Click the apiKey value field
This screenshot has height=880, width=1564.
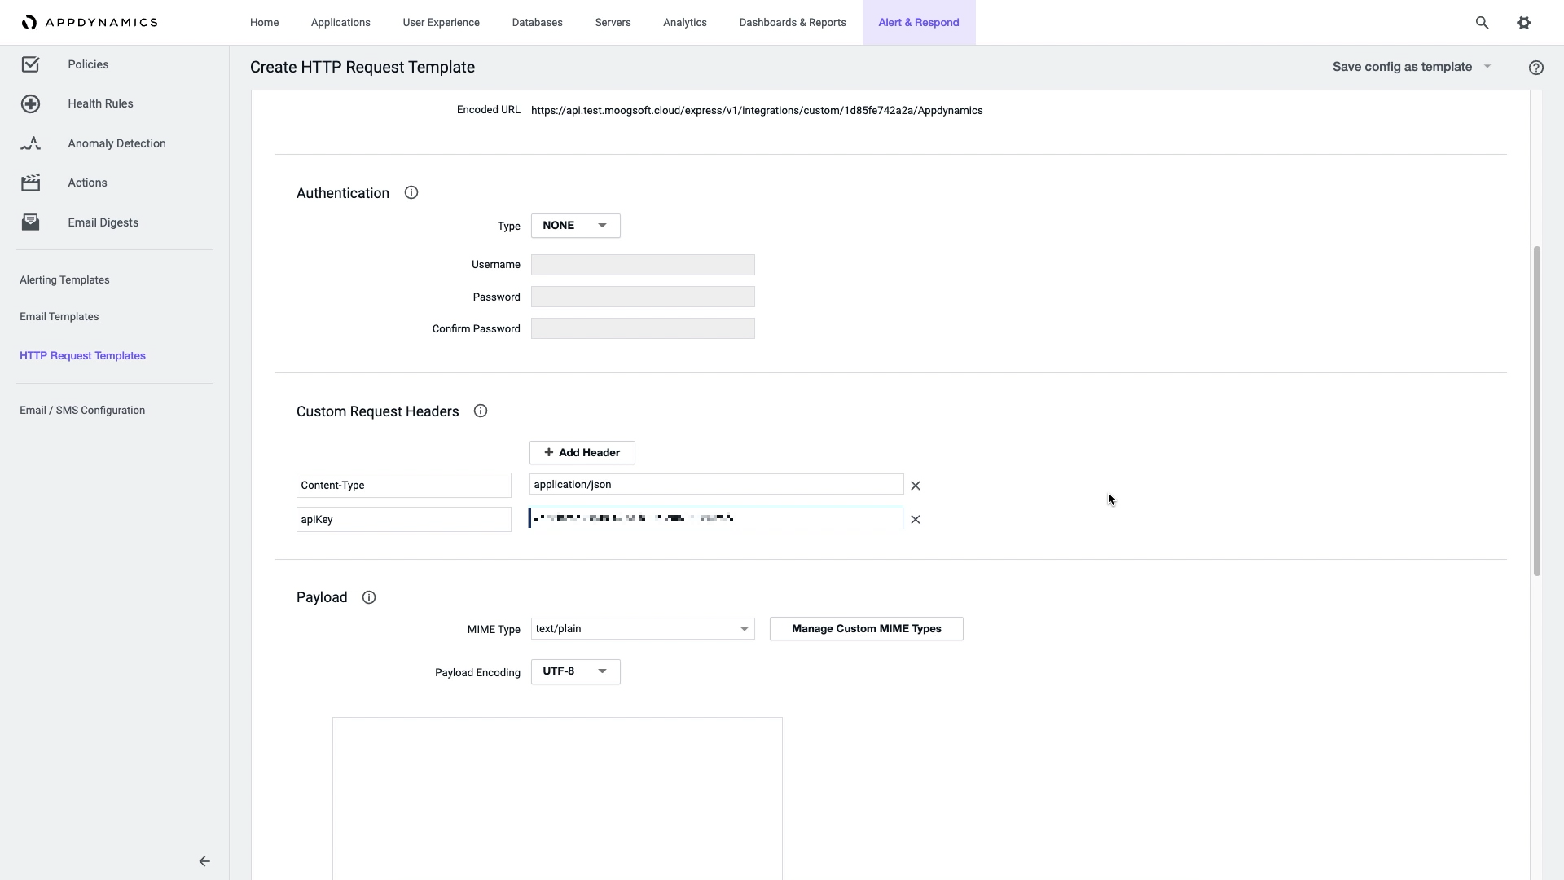point(716,518)
